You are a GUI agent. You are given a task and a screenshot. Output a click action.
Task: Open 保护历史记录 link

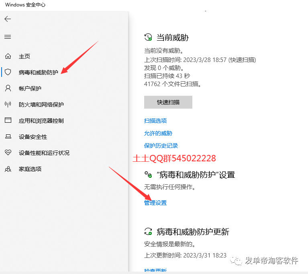(161, 146)
